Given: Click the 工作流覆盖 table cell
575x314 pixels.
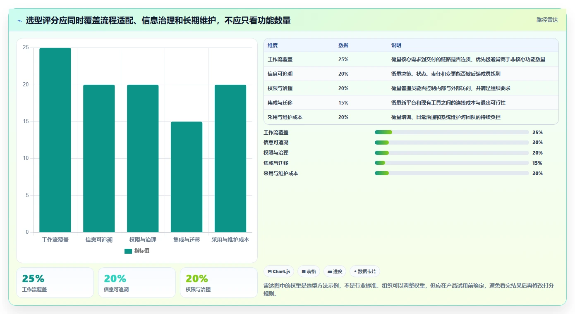Looking at the screenshot, I should click(299, 59).
